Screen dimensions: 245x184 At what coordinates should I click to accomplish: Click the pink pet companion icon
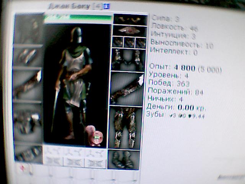click(95, 136)
